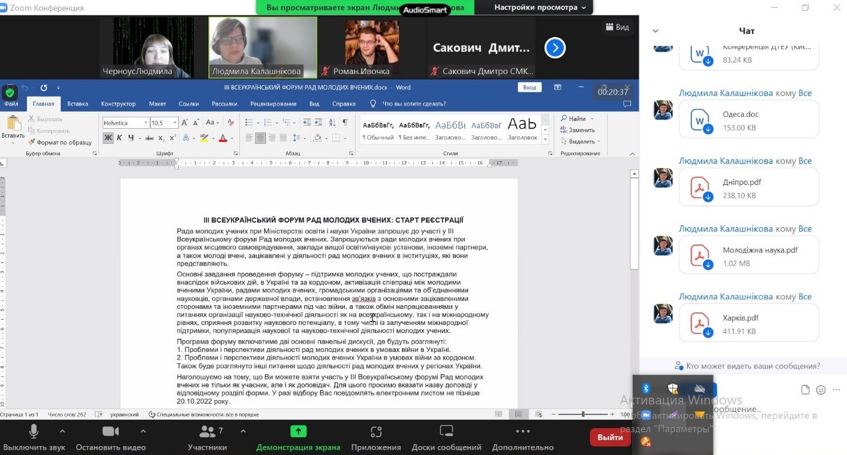Expand audio options arrow beside microphone
The height and width of the screenshot is (455, 847).
pyautogui.click(x=62, y=431)
